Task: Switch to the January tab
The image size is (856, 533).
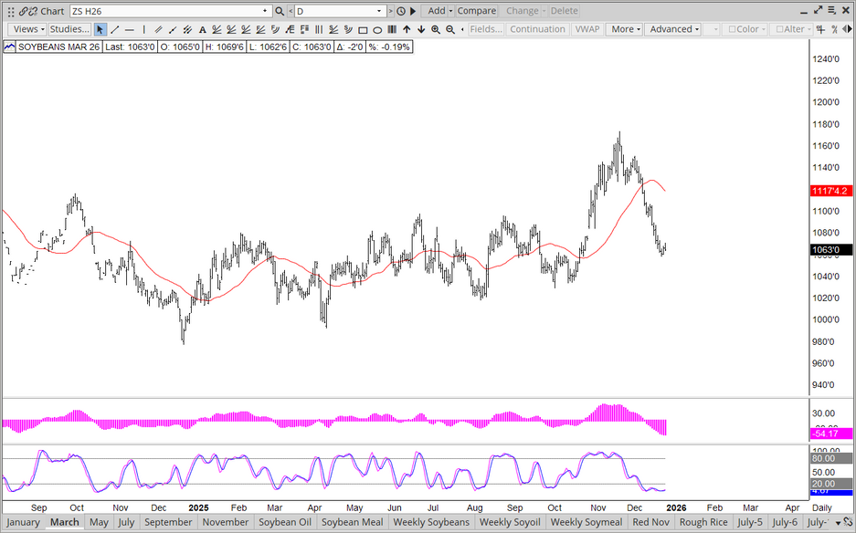Action: pyautogui.click(x=23, y=522)
